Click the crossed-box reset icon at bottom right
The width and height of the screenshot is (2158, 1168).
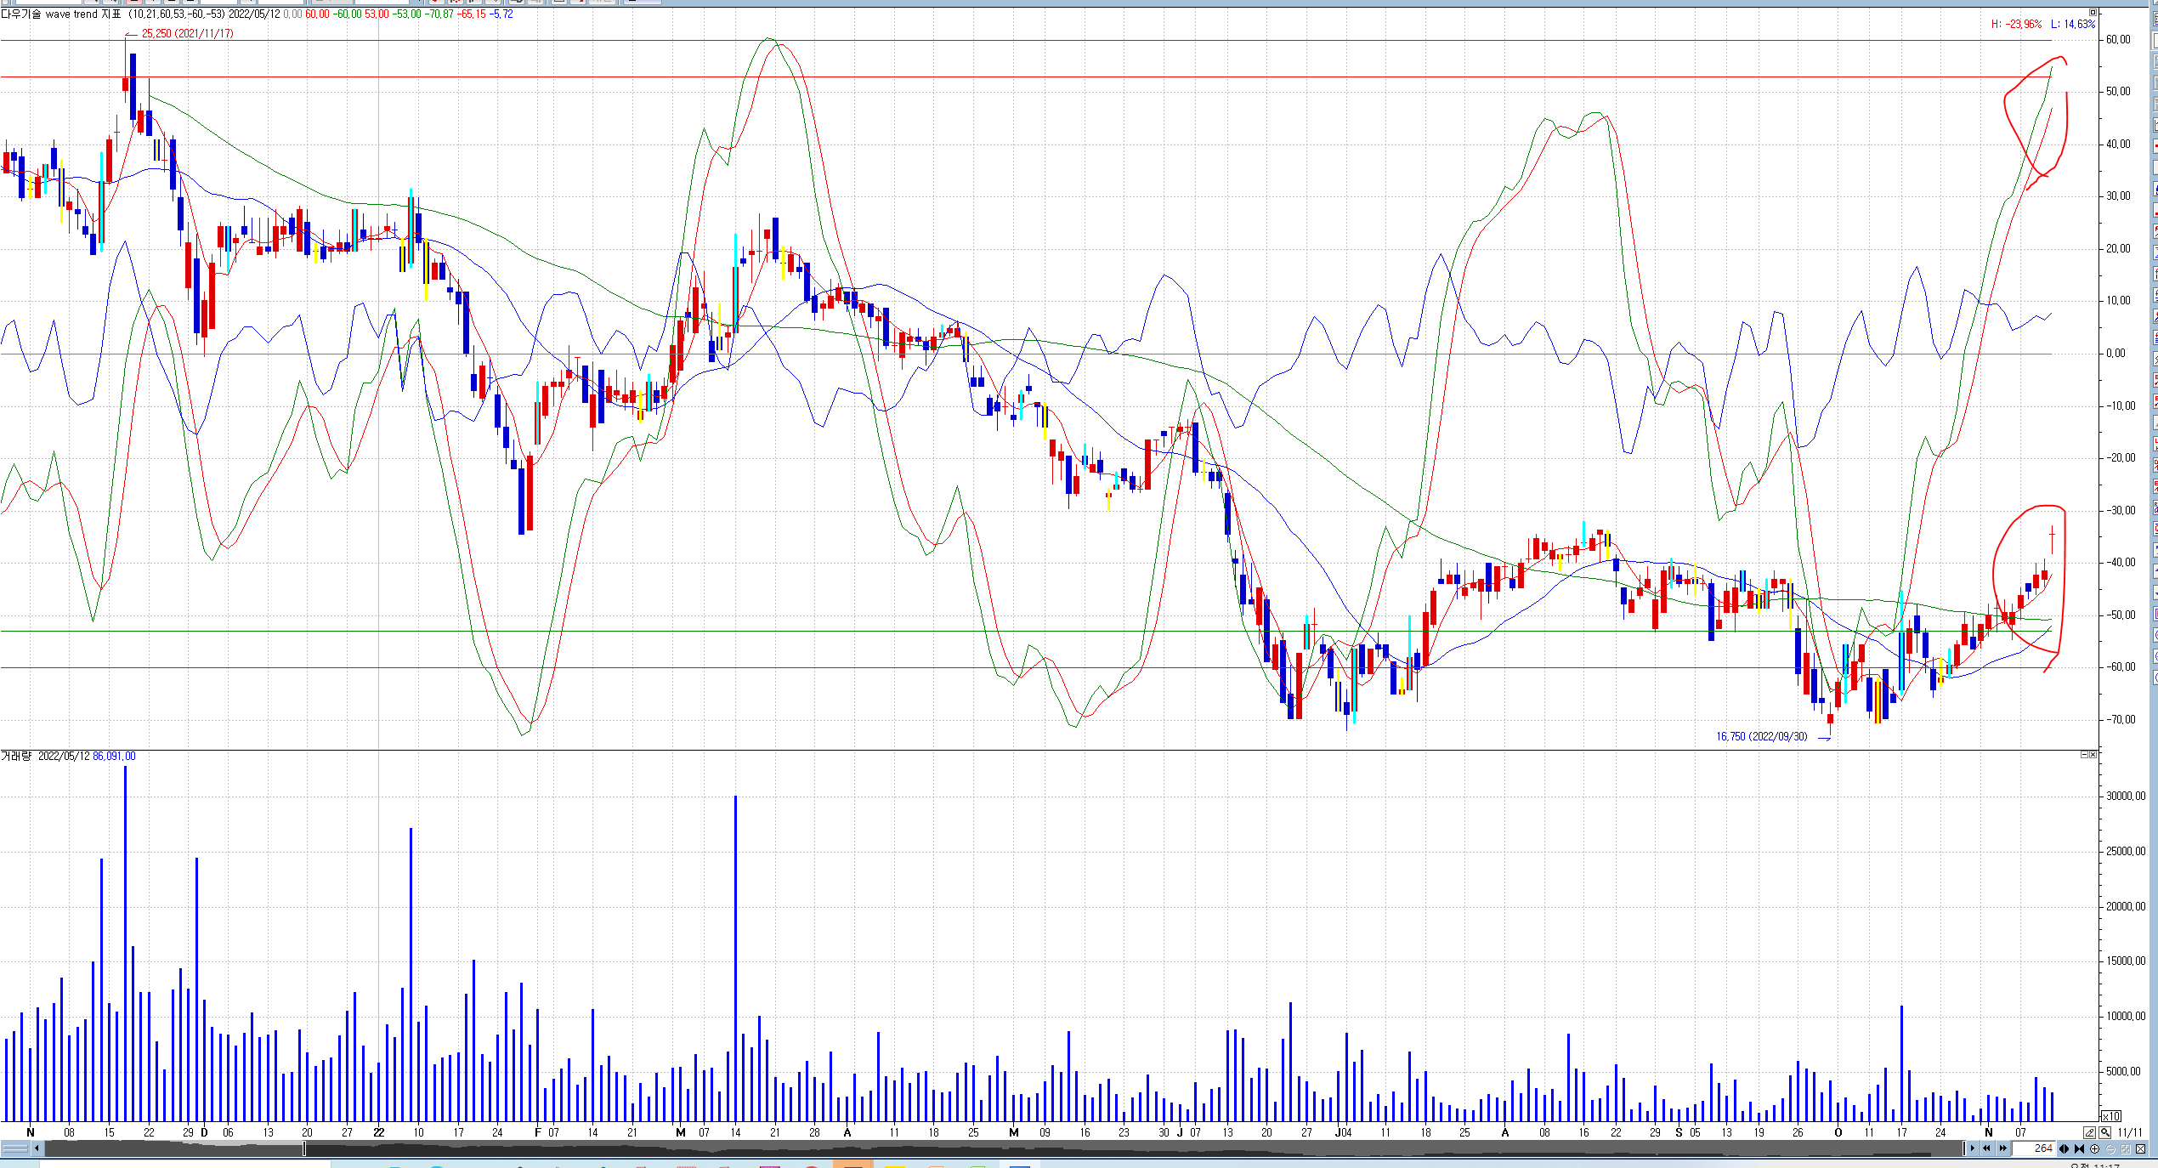point(2140,1148)
